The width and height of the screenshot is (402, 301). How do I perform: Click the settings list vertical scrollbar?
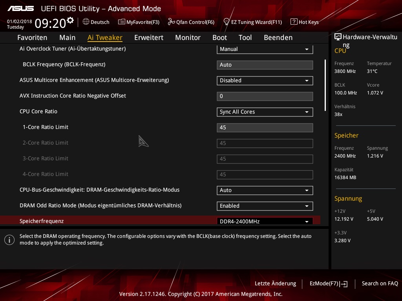(325, 85)
